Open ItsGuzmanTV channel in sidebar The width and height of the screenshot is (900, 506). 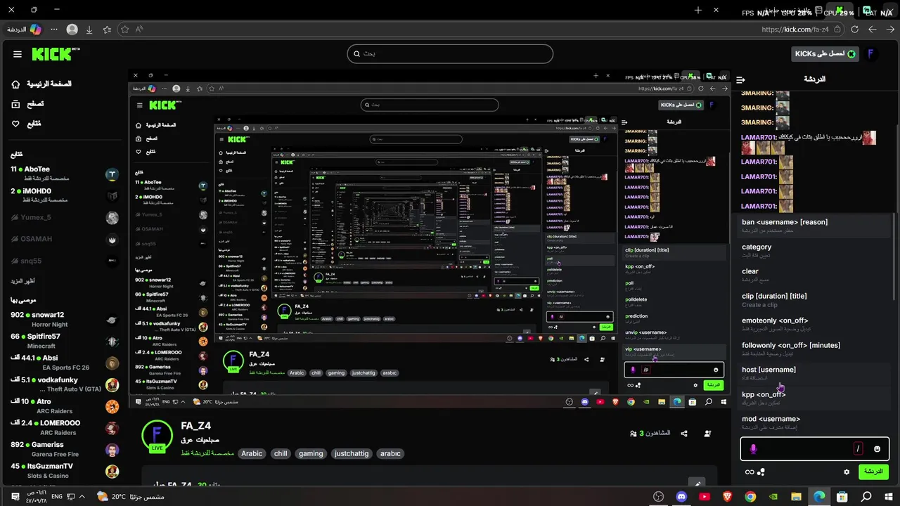[65, 471]
